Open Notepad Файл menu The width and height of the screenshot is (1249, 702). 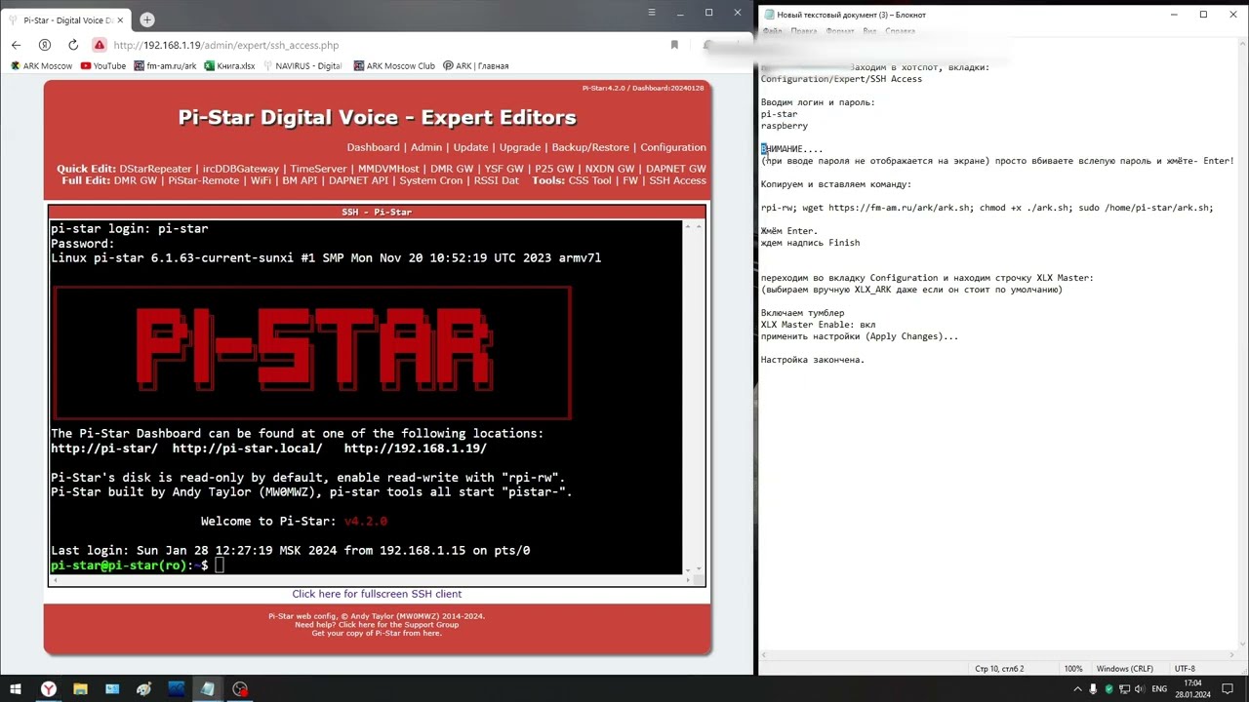click(772, 31)
